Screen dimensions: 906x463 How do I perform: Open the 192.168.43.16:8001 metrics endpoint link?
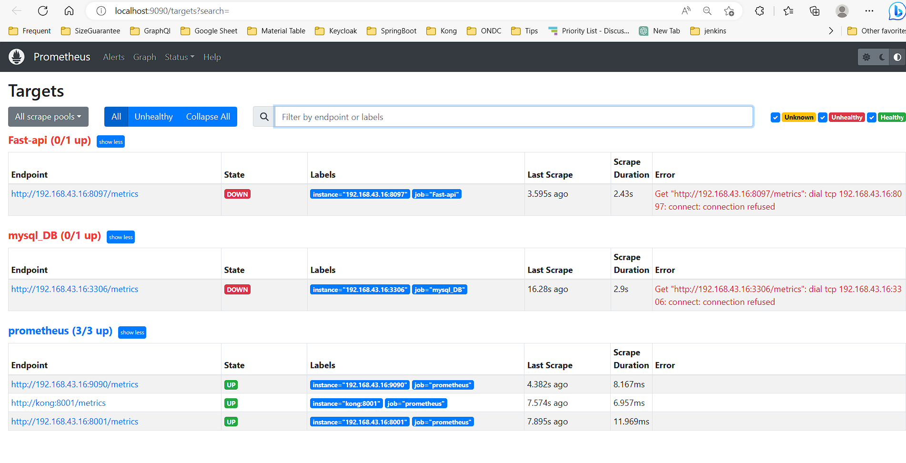coord(75,422)
